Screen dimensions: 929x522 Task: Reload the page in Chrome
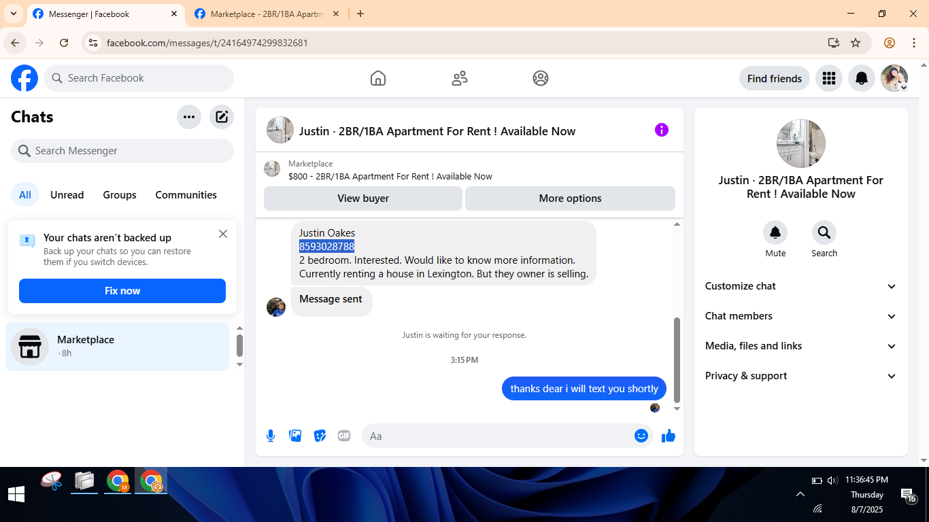[x=64, y=43]
